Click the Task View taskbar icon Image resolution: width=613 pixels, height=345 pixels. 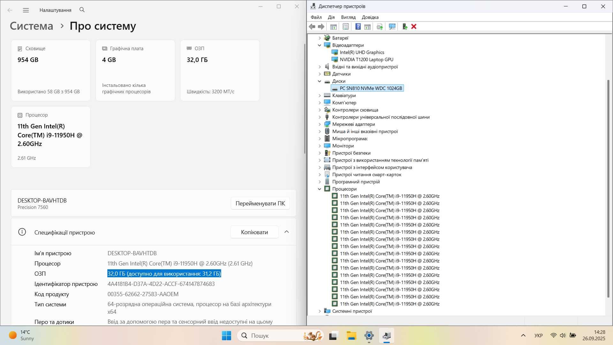coord(333,335)
